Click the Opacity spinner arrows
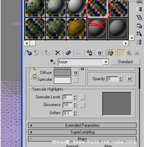The width and height of the screenshot is (144, 147). [x=120, y=79]
